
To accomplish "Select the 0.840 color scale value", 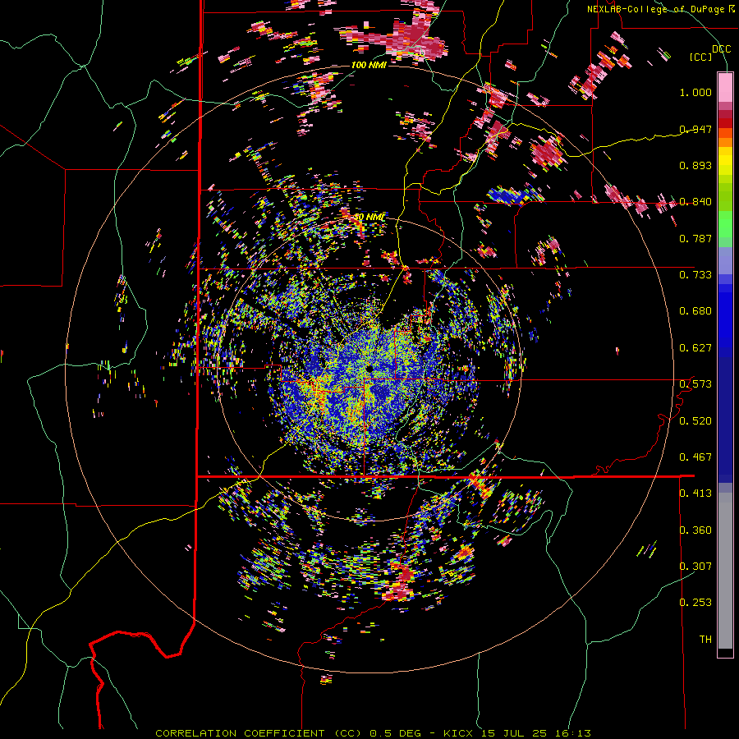I will pos(695,202).
